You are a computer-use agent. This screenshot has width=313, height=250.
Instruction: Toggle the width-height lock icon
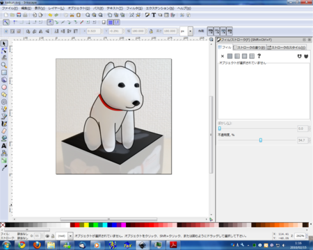151,31
